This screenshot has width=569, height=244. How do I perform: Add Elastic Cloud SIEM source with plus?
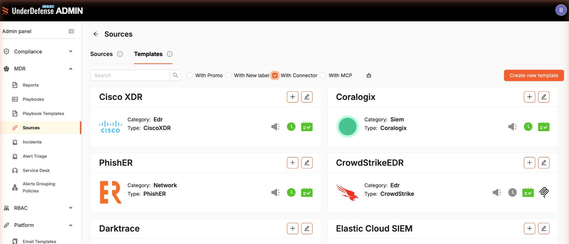[x=530, y=229]
